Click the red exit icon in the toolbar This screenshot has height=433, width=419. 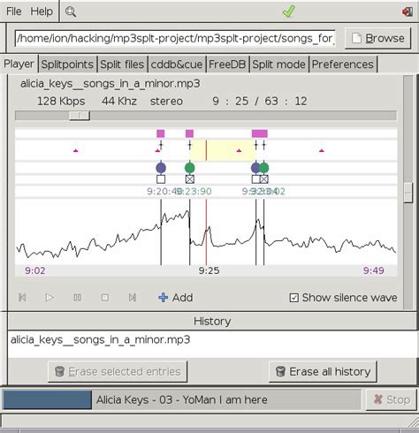click(408, 11)
